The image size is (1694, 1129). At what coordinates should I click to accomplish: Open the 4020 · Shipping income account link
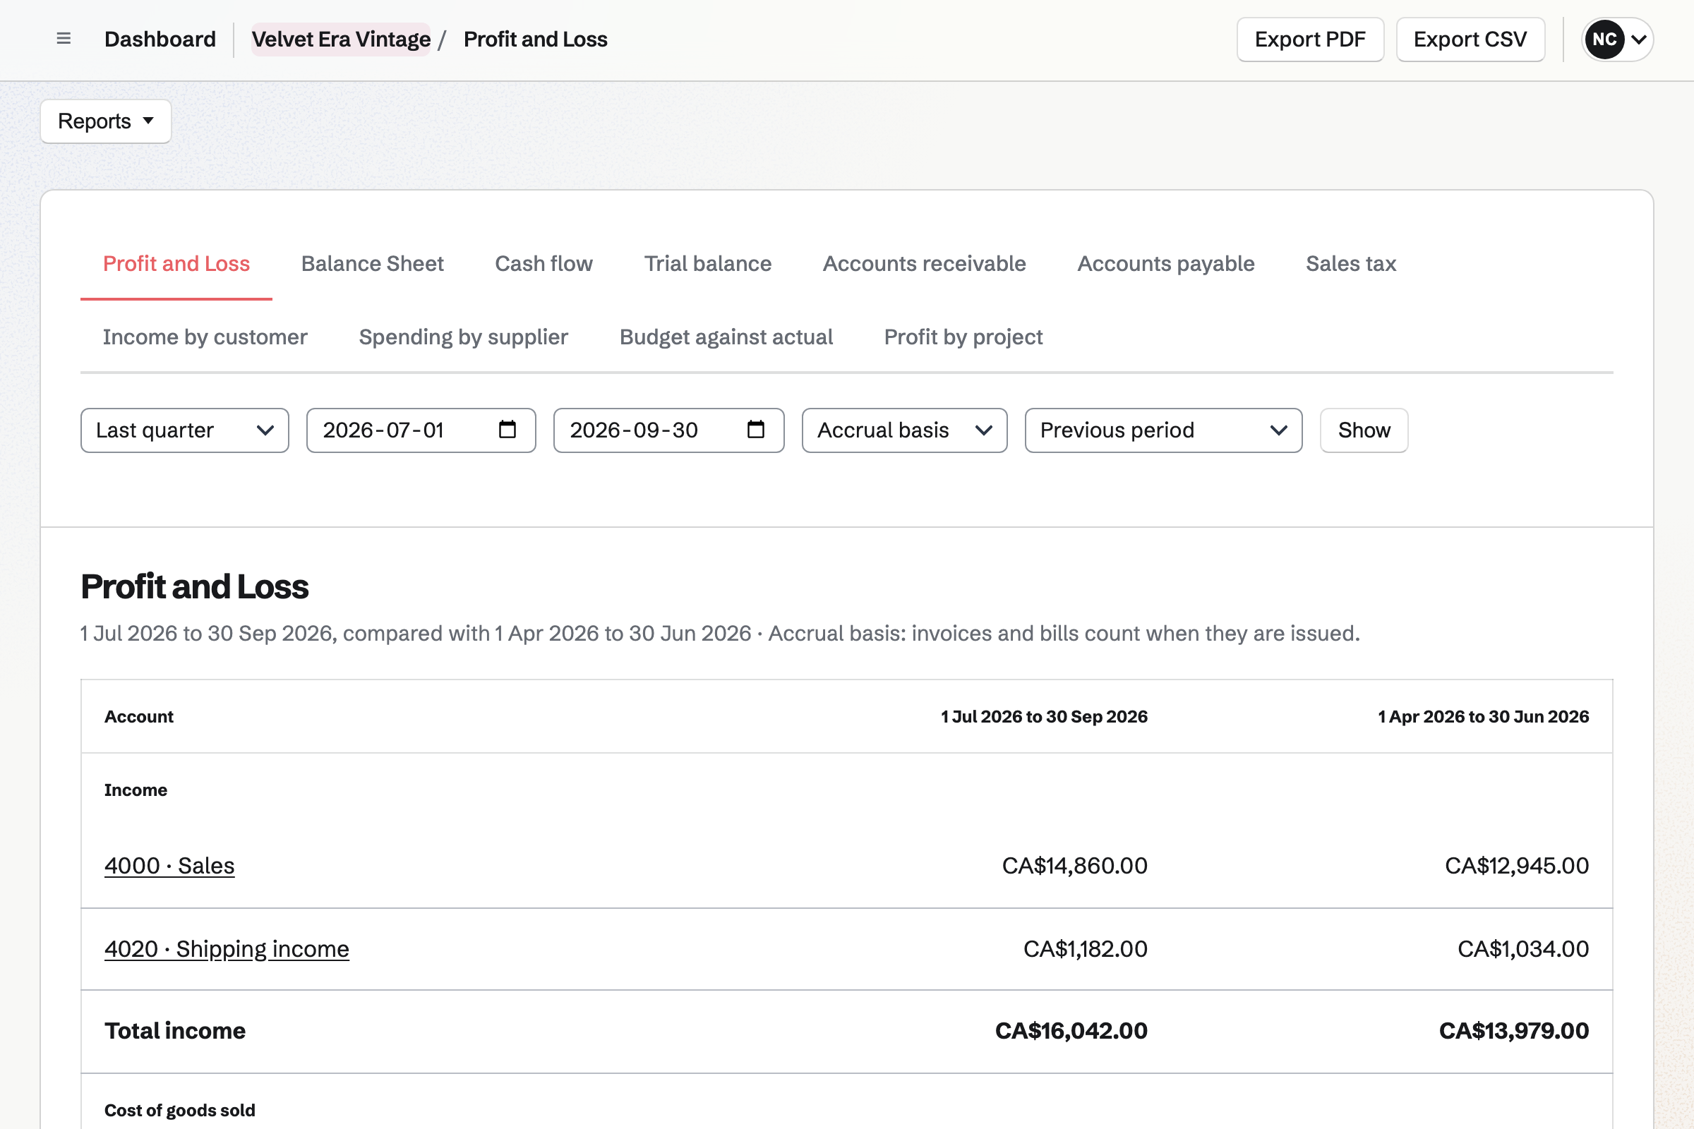click(x=227, y=949)
